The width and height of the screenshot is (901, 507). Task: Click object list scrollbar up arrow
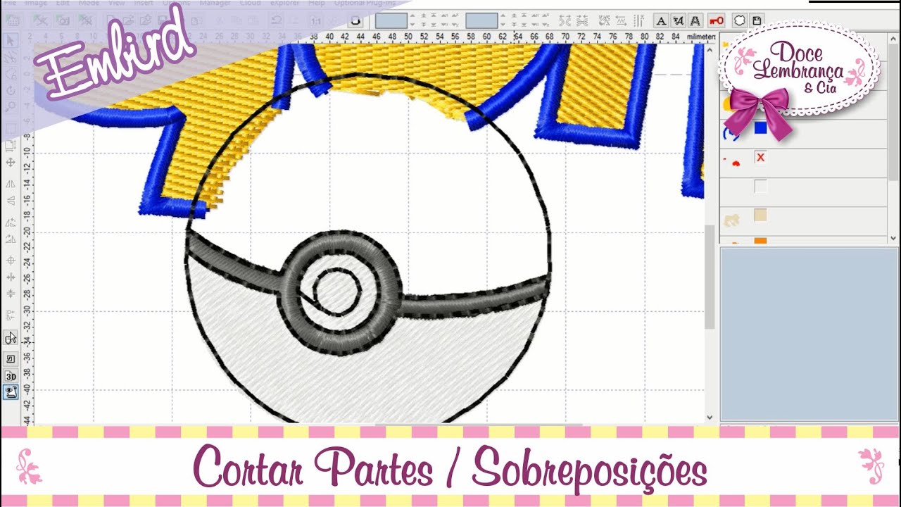893,39
